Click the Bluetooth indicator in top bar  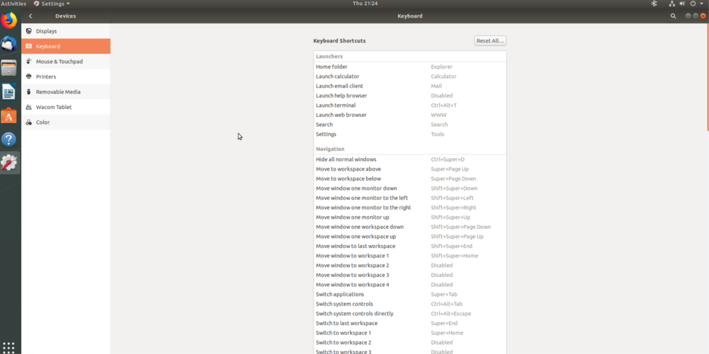tap(653, 4)
